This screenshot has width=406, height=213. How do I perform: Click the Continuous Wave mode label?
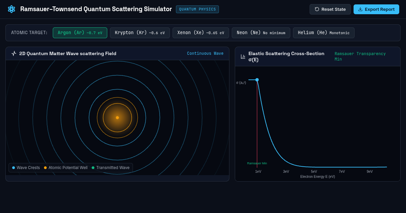[x=205, y=53]
